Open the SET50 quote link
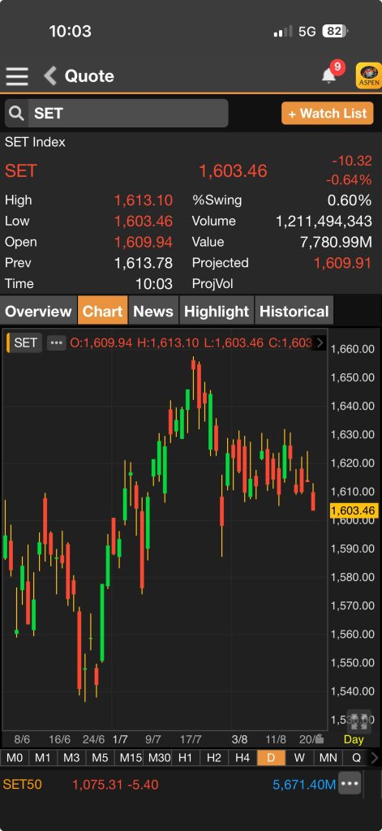This screenshot has height=831, width=382. pos(22,785)
